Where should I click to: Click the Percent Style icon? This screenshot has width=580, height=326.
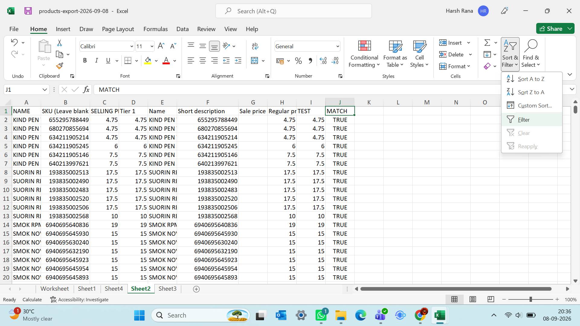point(298,61)
